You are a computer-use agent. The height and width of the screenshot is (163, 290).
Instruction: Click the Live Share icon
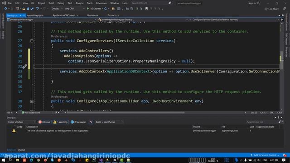(266, 9)
